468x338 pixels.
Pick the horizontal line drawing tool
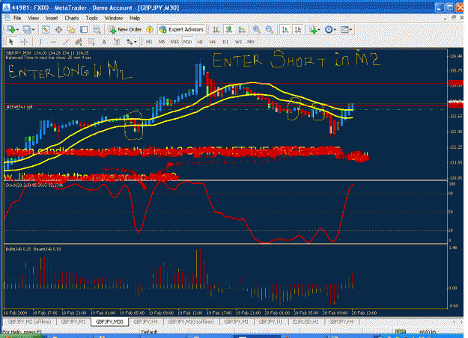click(53, 42)
